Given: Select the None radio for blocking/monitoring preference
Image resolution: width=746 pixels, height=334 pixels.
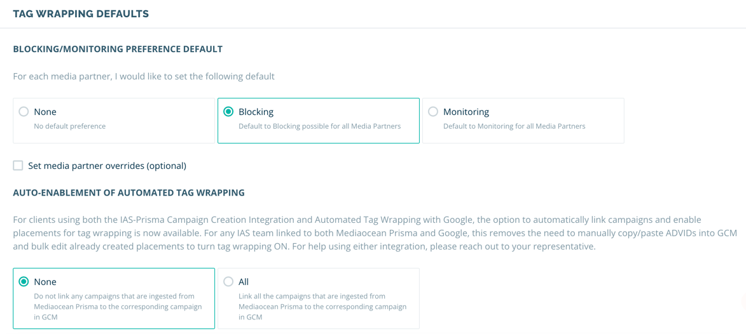Looking at the screenshot, I should tap(23, 112).
